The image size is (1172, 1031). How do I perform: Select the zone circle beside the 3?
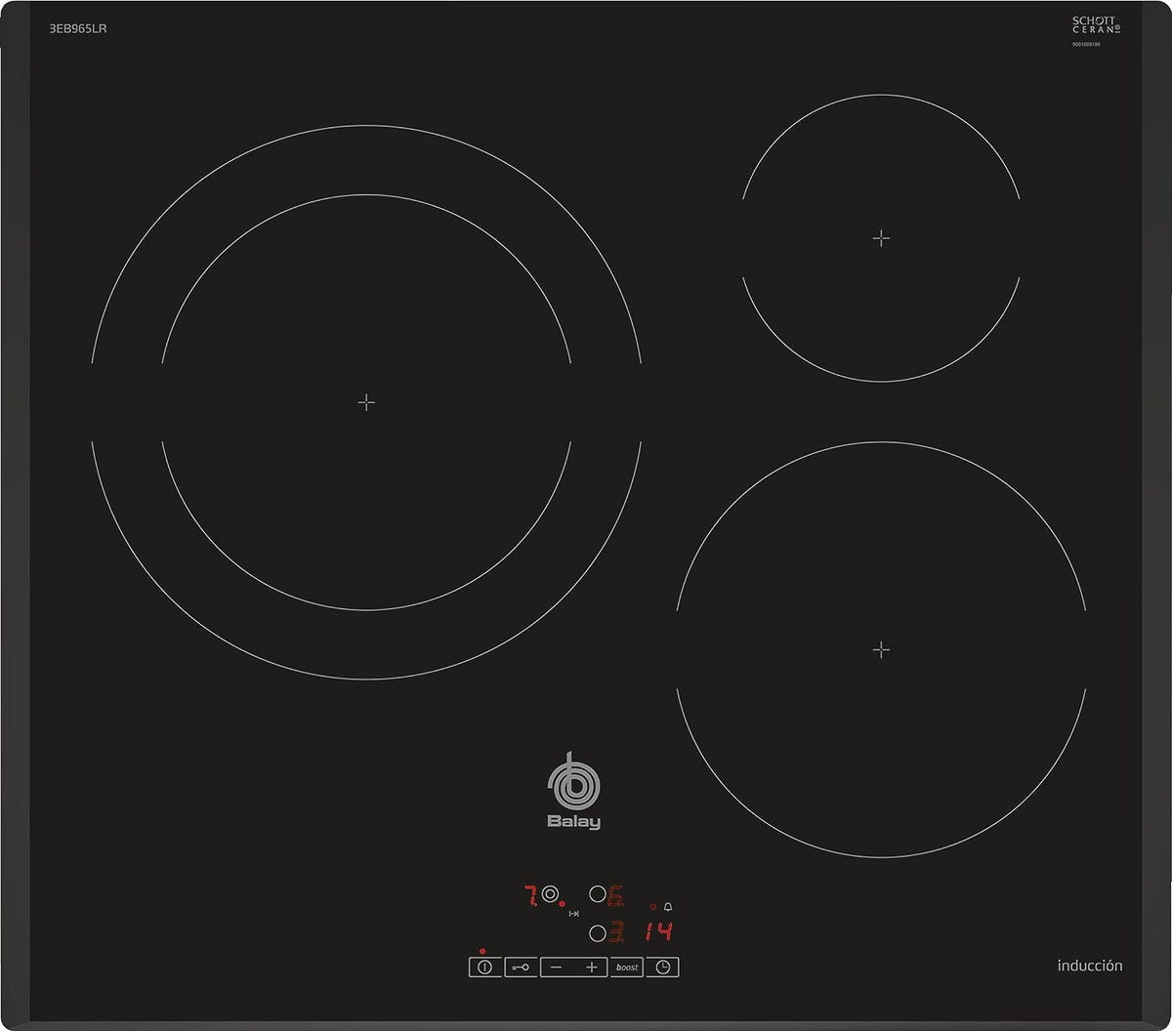click(x=597, y=933)
